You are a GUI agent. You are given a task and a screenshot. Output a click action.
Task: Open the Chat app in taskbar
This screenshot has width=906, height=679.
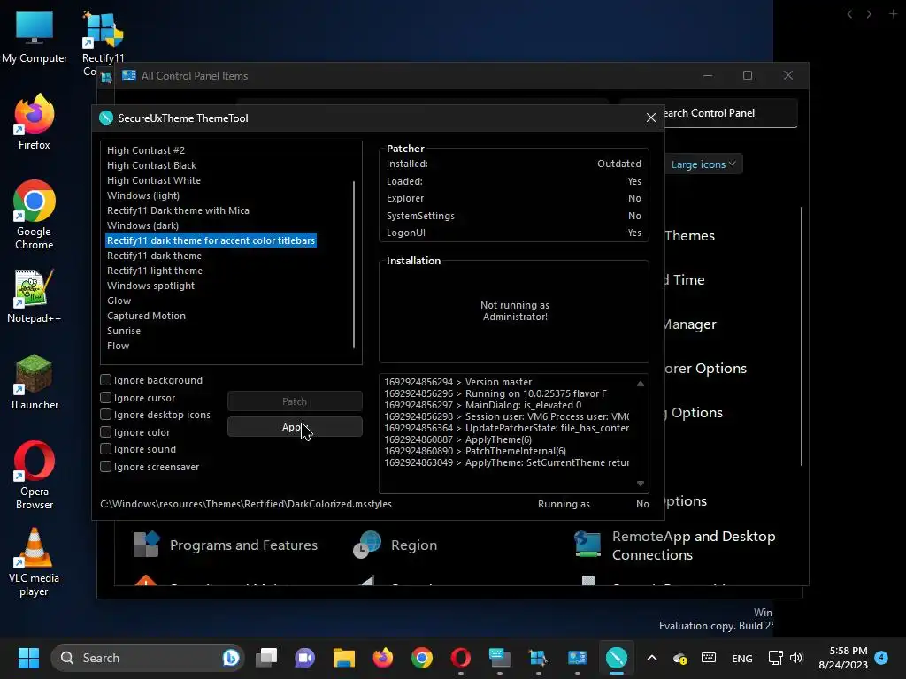[x=304, y=658]
